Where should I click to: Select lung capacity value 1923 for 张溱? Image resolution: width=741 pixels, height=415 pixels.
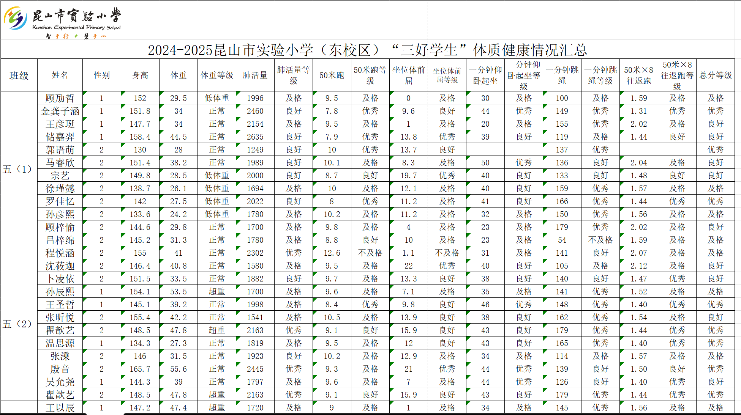[255, 356]
